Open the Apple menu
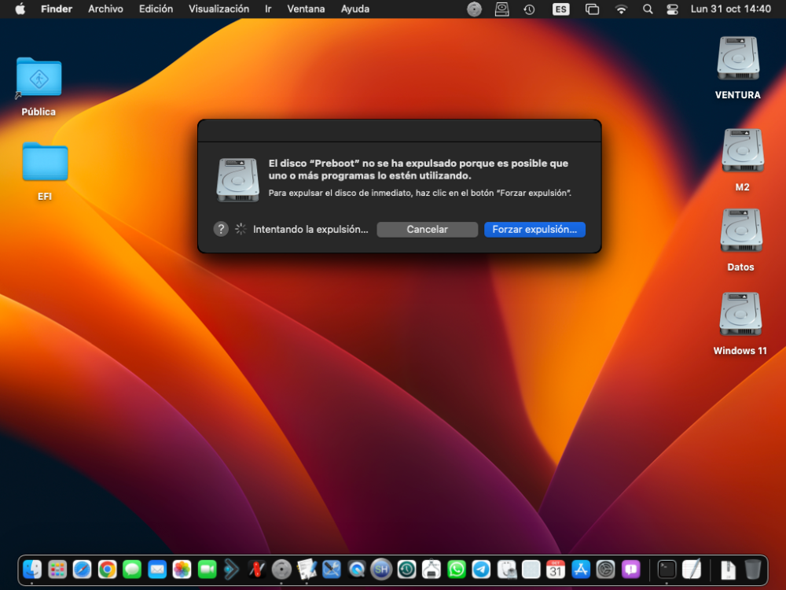The height and width of the screenshot is (590, 786). click(x=20, y=9)
